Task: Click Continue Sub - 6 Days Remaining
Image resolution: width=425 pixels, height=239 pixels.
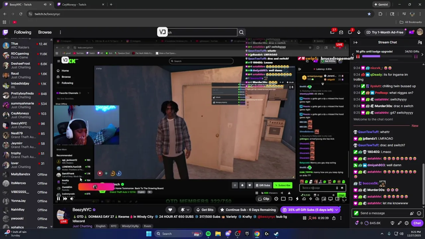Action: point(248,210)
